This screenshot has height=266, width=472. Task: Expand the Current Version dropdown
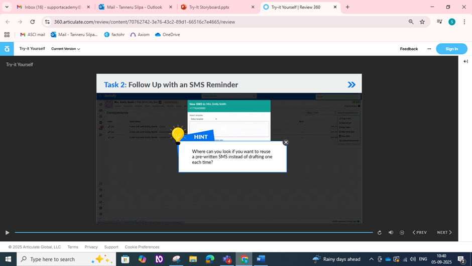[x=66, y=49]
